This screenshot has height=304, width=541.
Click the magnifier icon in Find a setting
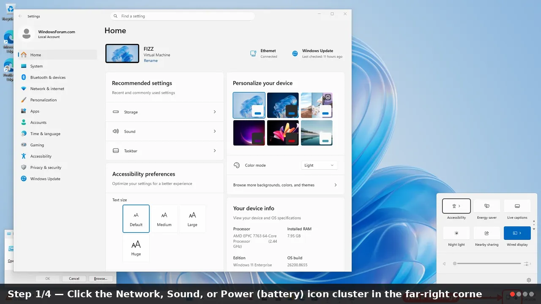pos(115,16)
